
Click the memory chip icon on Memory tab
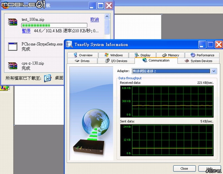164,55
